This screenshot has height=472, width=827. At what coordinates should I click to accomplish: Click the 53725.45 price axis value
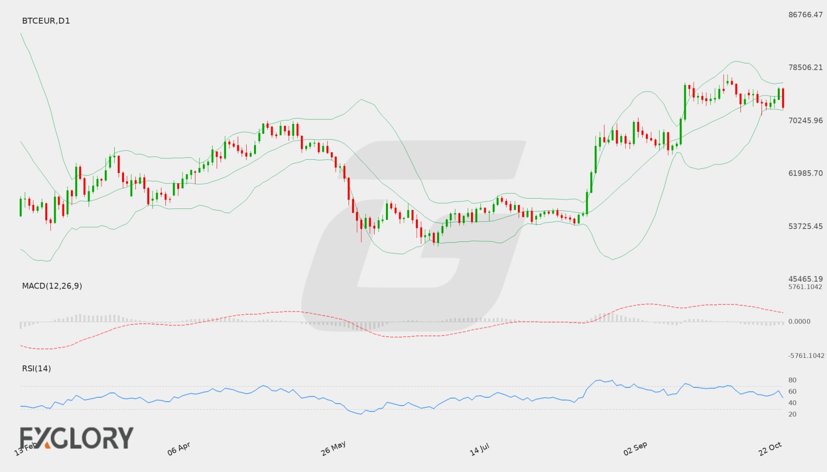tap(805, 226)
